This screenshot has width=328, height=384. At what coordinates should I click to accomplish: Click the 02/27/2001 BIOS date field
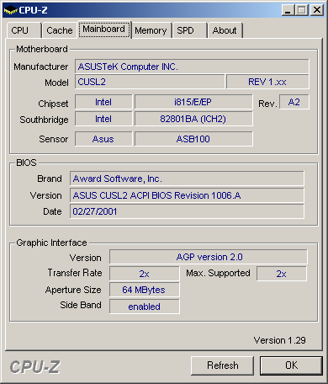[187, 211]
